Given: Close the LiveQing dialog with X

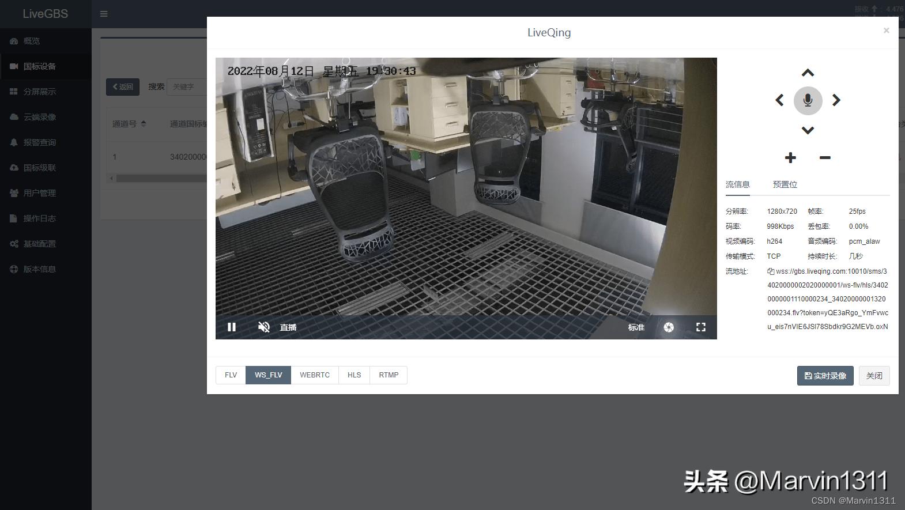Looking at the screenshot, I should [x=887, y=31].
